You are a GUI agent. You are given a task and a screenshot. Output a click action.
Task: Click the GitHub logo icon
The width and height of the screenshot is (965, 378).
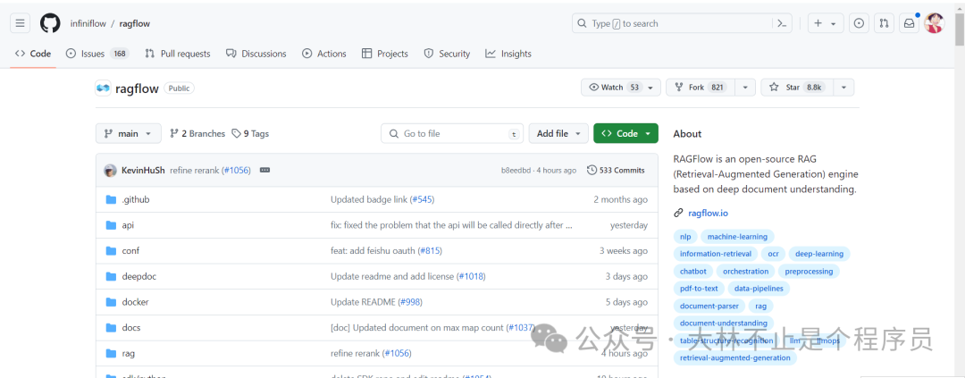50,23
